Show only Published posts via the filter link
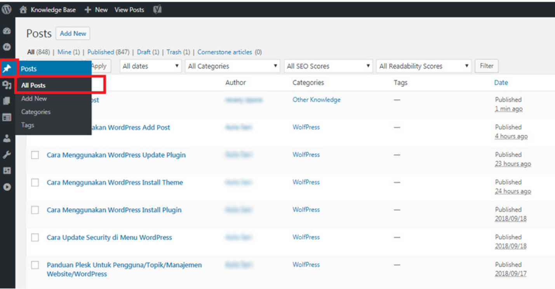The width and height of the screenshot is (555, 289). click(x=101, y=52)
